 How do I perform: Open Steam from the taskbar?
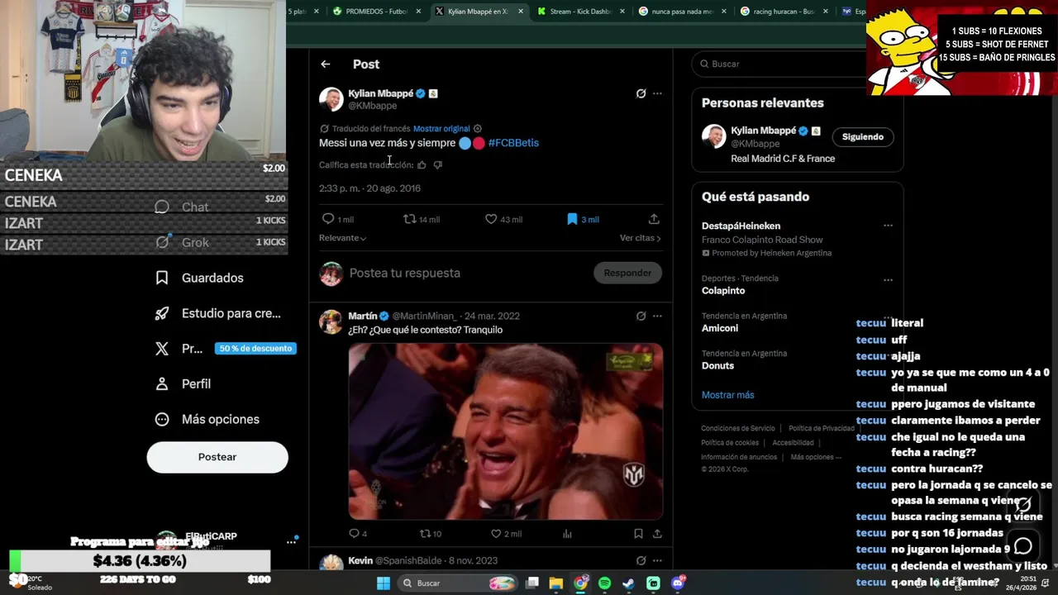628,583
